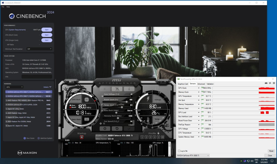Click the Core Voltage slider in Afterburner
Viewport: 277px width, 164px height.
[116, 96]
